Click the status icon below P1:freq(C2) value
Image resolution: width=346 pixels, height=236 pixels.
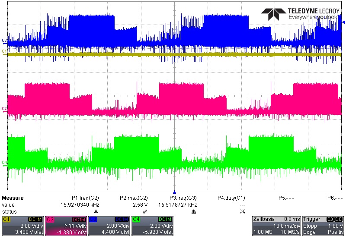(96, 211)
